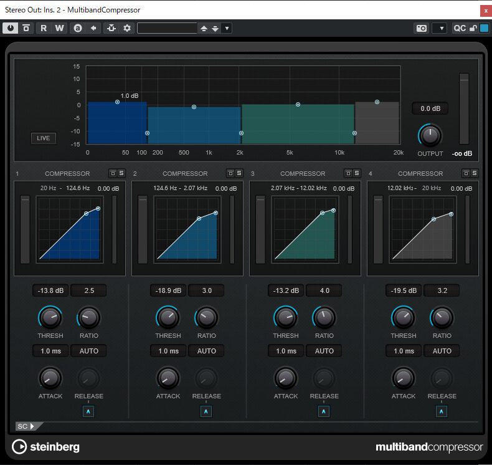Click band 1 compressor curve threshold point
This screenshot has height=465, width=492.
(87, 214)
